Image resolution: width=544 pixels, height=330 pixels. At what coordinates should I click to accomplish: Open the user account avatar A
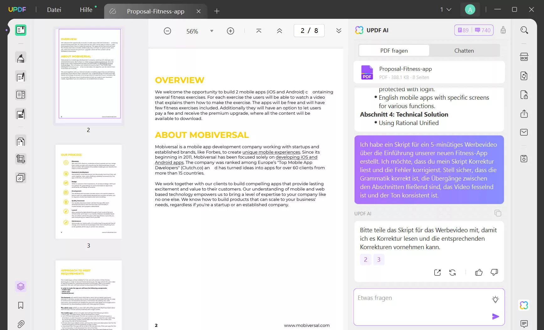pos(470,10)
